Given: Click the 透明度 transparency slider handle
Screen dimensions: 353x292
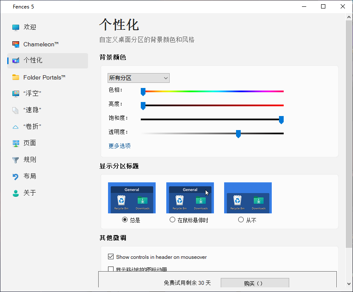Looking at the screenshot, I should coord(238,134).
